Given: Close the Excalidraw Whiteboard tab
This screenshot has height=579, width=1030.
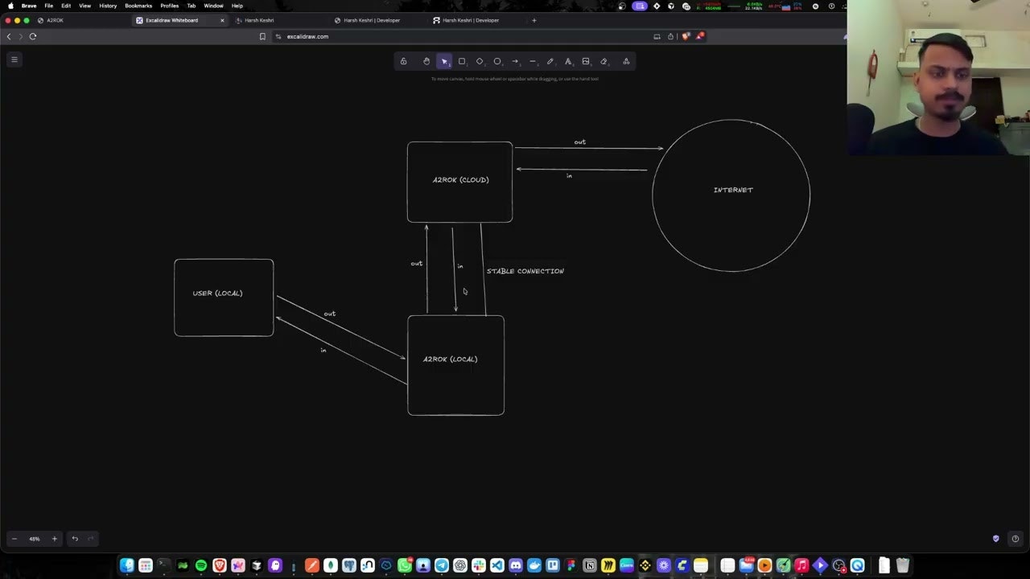Looking at the screenshot, I should point(222,20).
